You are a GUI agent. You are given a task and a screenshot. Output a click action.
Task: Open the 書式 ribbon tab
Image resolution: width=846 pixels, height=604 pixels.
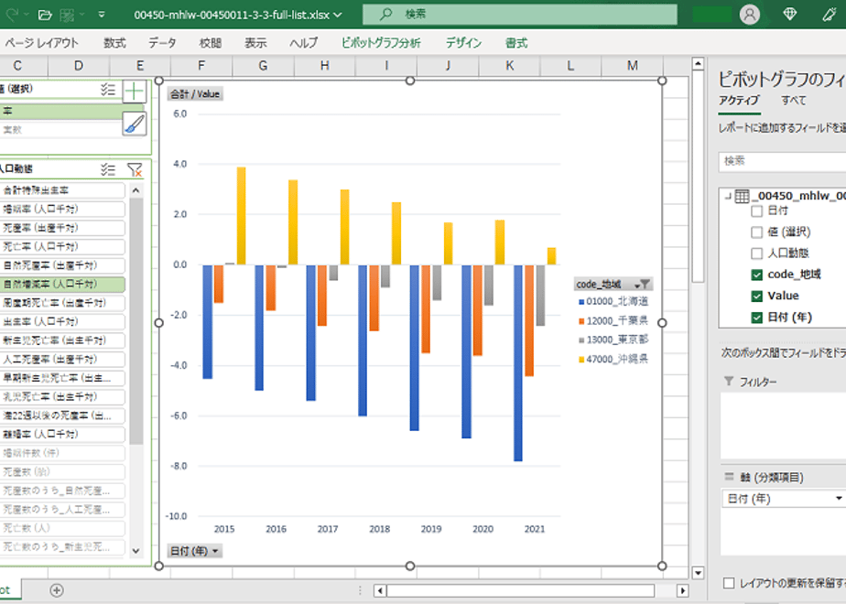pos(516,43)
